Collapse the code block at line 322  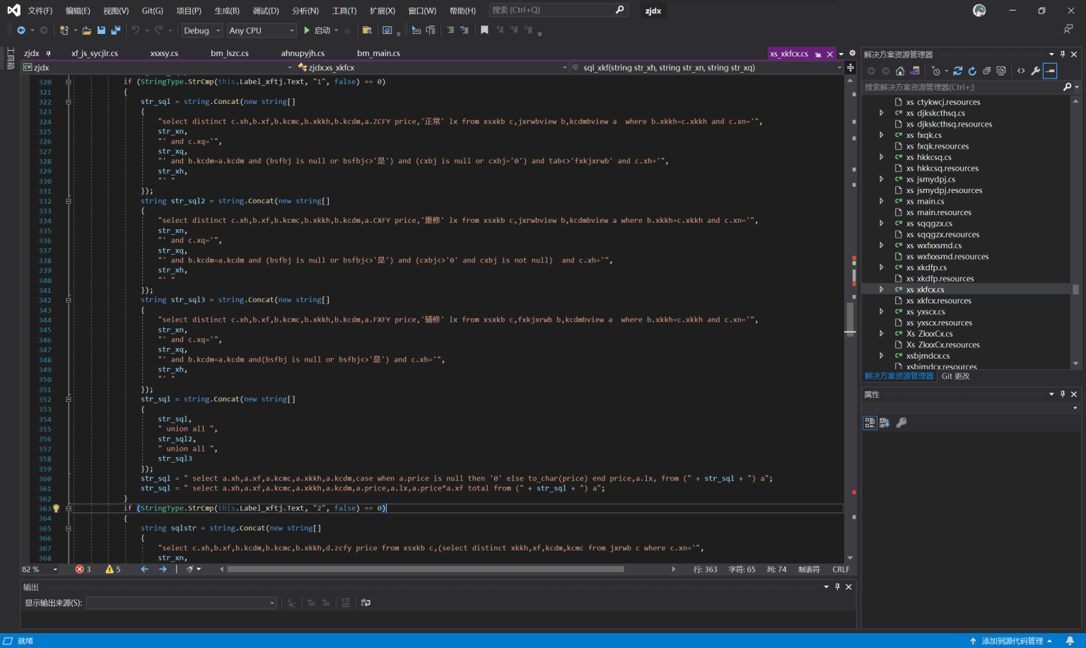click(69, 102)
